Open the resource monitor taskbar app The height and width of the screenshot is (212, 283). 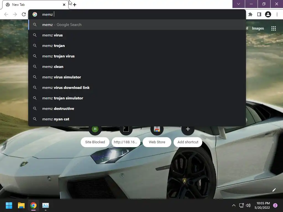pyautogui.click(x=46, y=205)
